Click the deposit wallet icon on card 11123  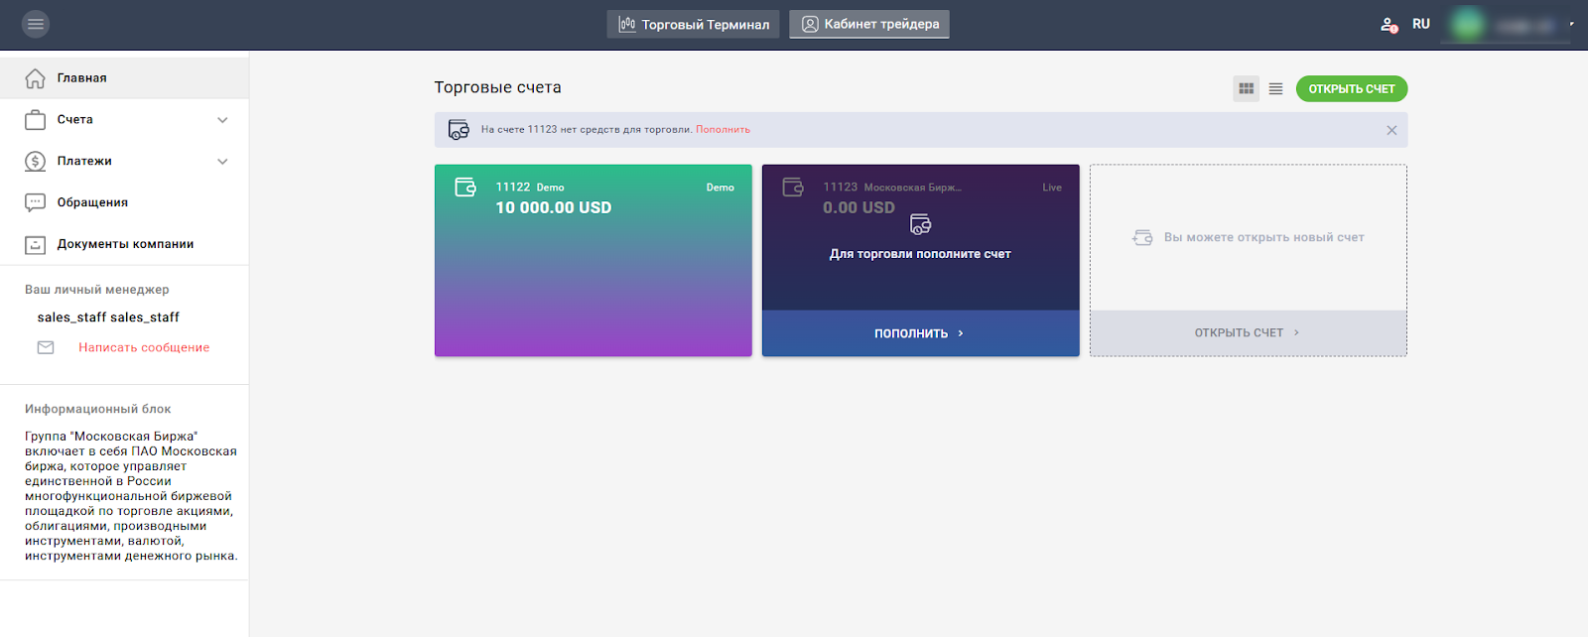point(920,224)
